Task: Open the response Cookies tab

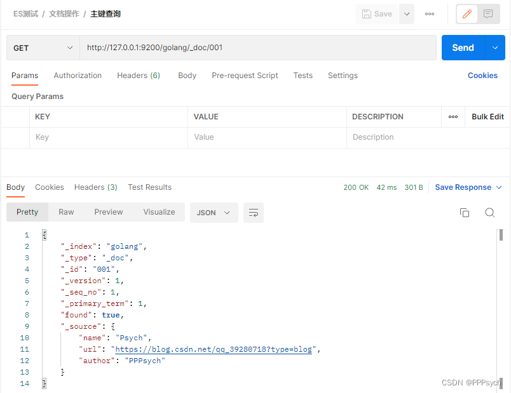Action: [50, 187]
